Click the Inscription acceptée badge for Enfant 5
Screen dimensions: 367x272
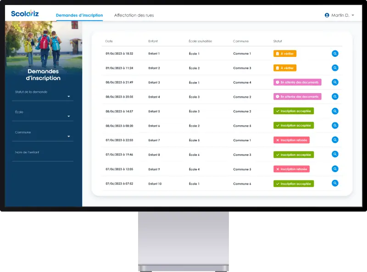[294, 111]
